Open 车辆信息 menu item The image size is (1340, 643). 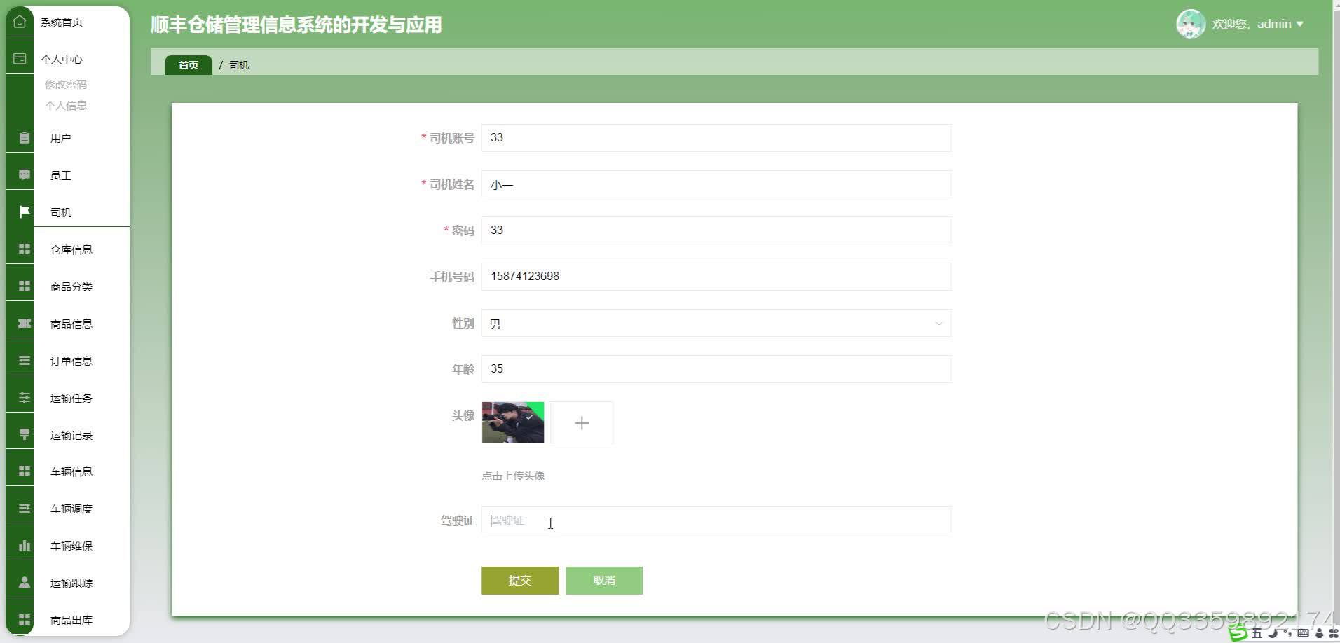pos(71,471)
